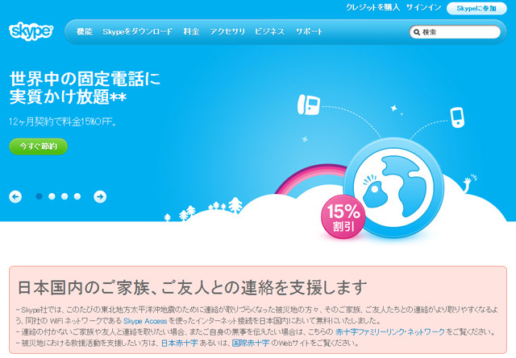516x358 pixels.
Task: Open the 料金 menu
Action: 192,31
